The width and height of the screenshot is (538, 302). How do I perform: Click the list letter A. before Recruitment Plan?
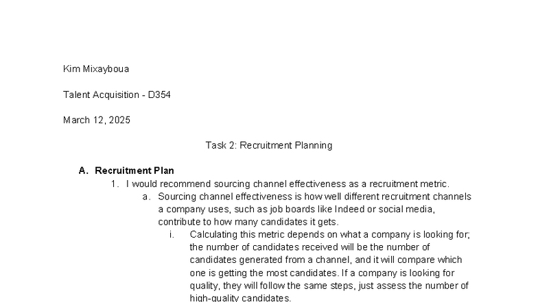[x=84, y=171]
